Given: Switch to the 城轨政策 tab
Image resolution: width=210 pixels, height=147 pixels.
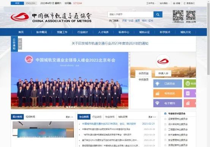Looking at the screenshot, I should pyautogui.click(x=123, y=117).
